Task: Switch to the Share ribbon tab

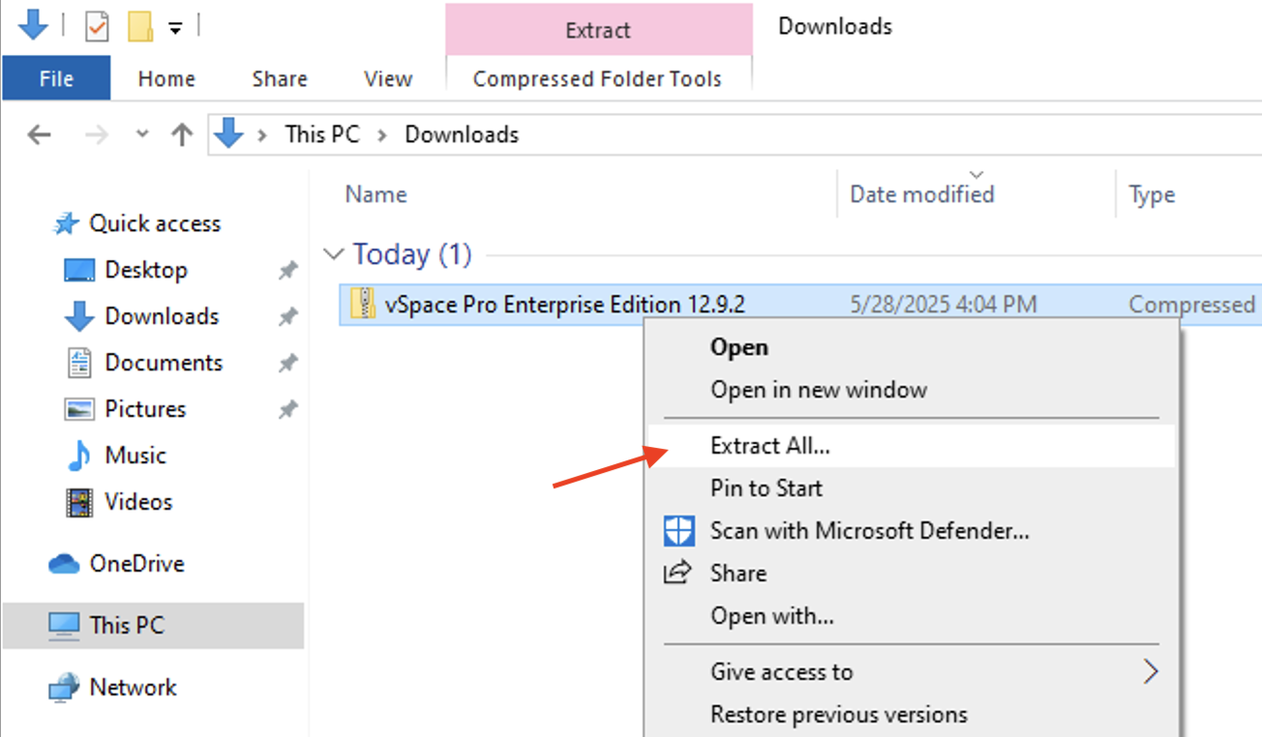Action: click(280, 78)
